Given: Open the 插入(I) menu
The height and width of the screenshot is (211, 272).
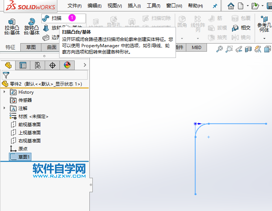Looking at the screenshot, I should (134, 6).
